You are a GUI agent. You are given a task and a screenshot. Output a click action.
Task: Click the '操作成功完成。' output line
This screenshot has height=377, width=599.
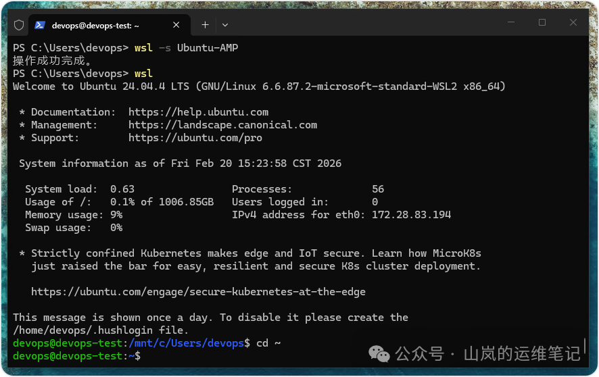click(x=52, y=61)
